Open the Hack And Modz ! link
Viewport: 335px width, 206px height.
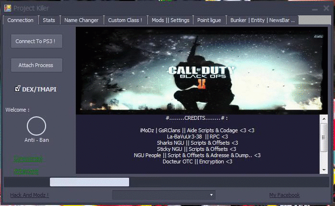(29, 195)
